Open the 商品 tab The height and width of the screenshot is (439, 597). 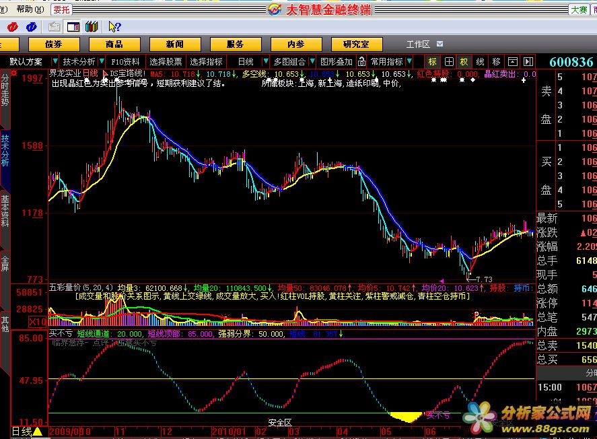pyautogui.click(x=114, y=44)
